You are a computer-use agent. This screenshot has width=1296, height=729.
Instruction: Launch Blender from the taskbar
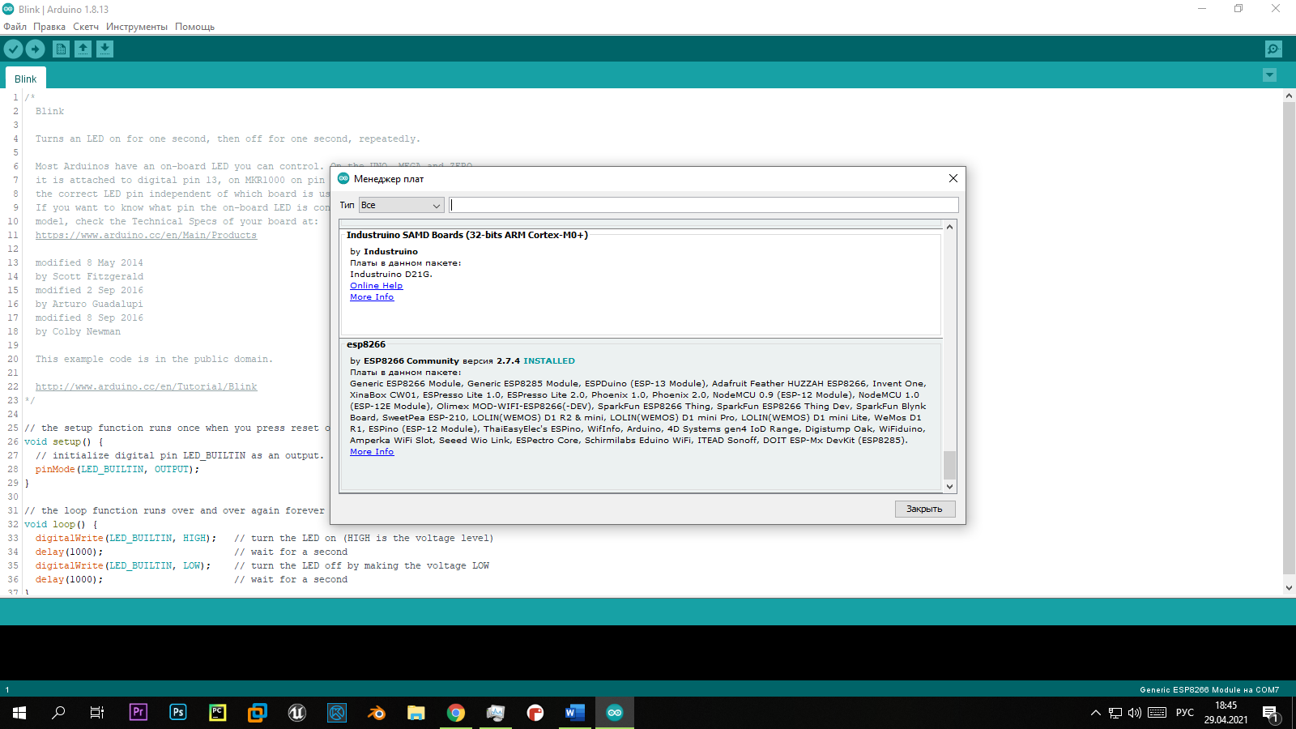(377, 713)
